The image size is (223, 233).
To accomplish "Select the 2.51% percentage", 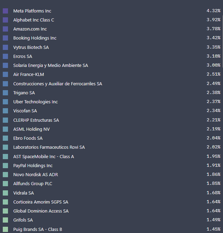I will click(214, 74).
